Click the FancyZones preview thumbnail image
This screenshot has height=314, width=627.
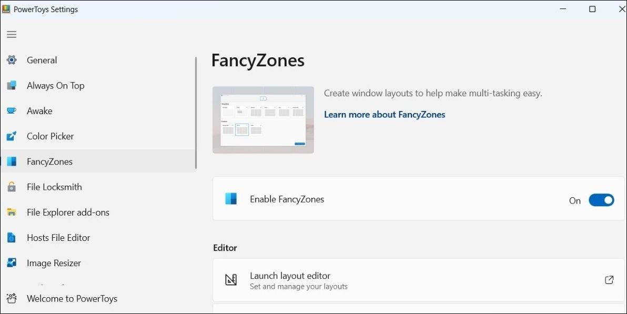pyautogui.click(x=263, y=120)
